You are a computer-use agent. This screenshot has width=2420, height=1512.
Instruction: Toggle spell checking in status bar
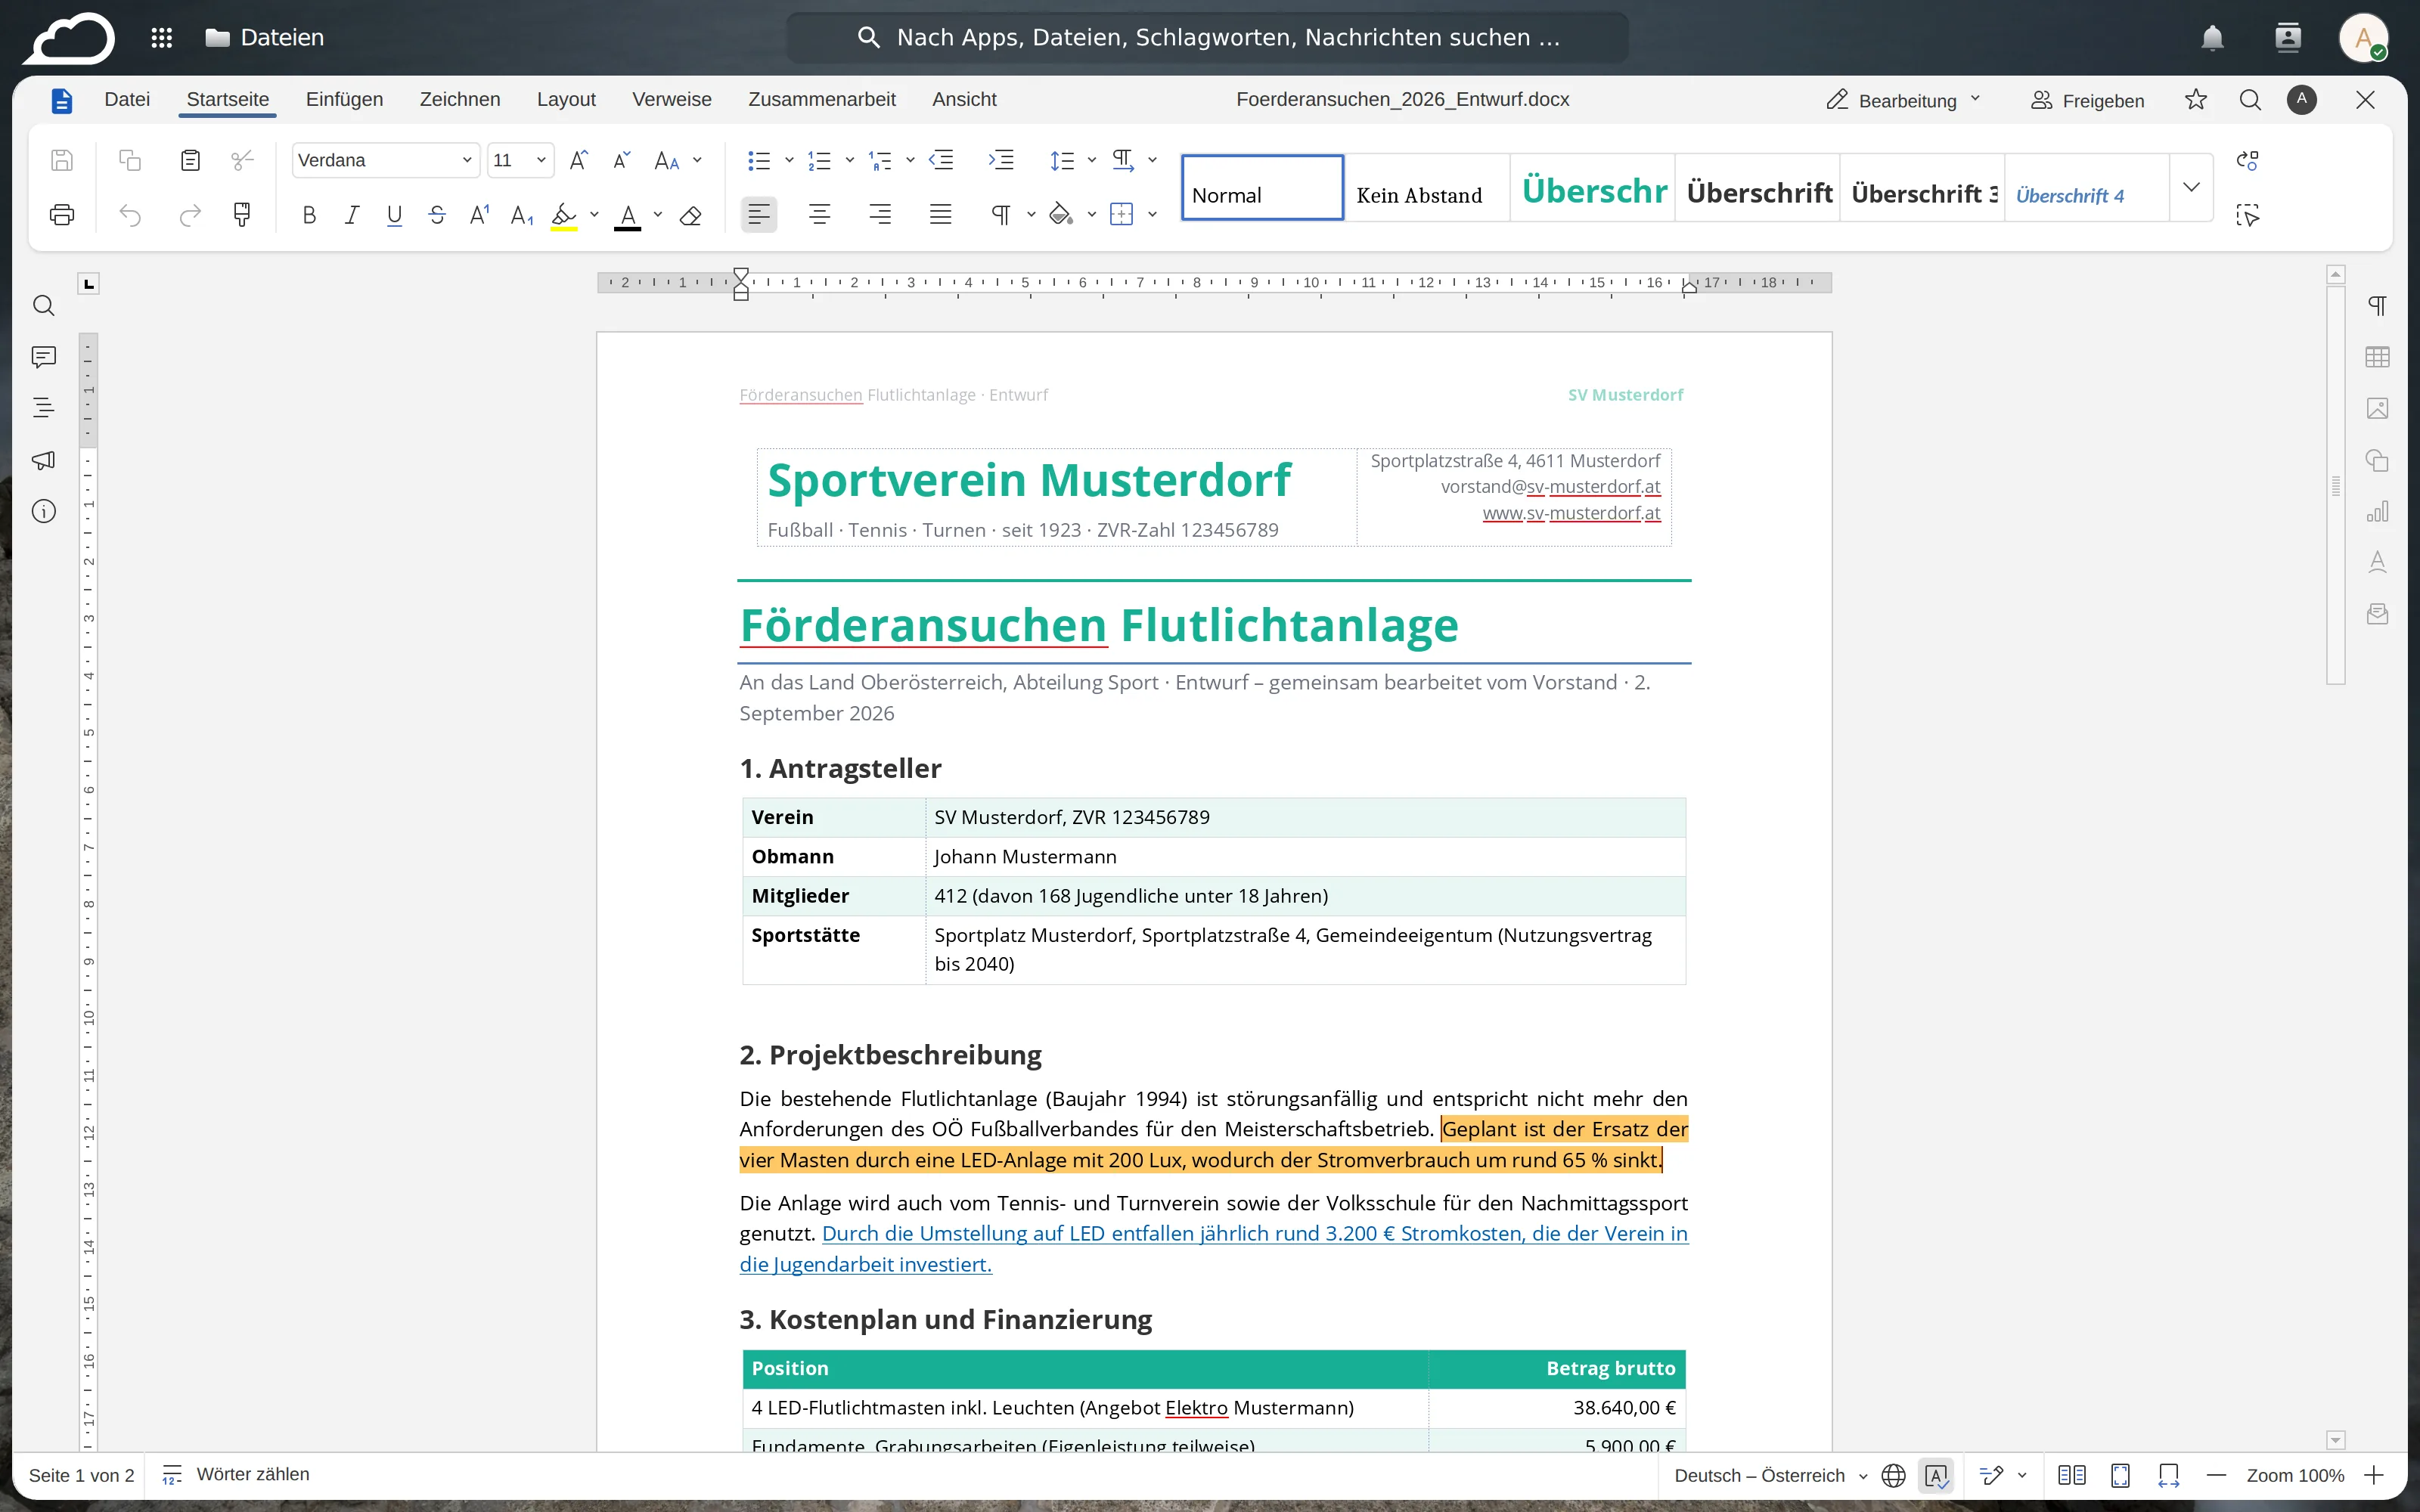pos(1936,1475)
